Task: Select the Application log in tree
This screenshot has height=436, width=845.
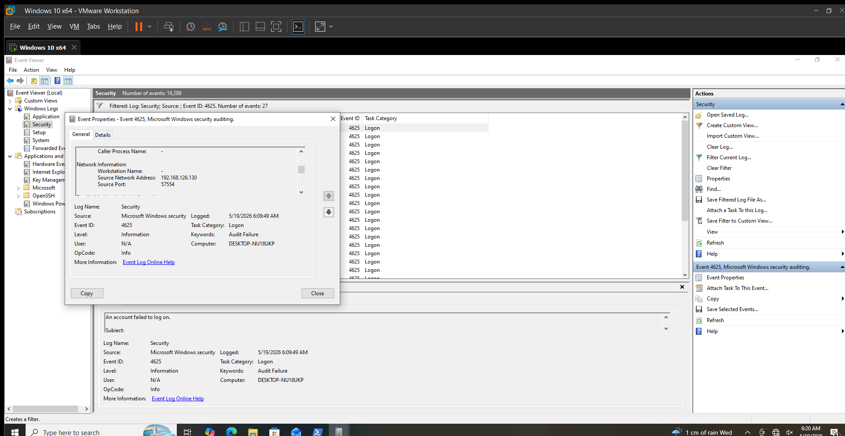Action: (x=46, y=117)
